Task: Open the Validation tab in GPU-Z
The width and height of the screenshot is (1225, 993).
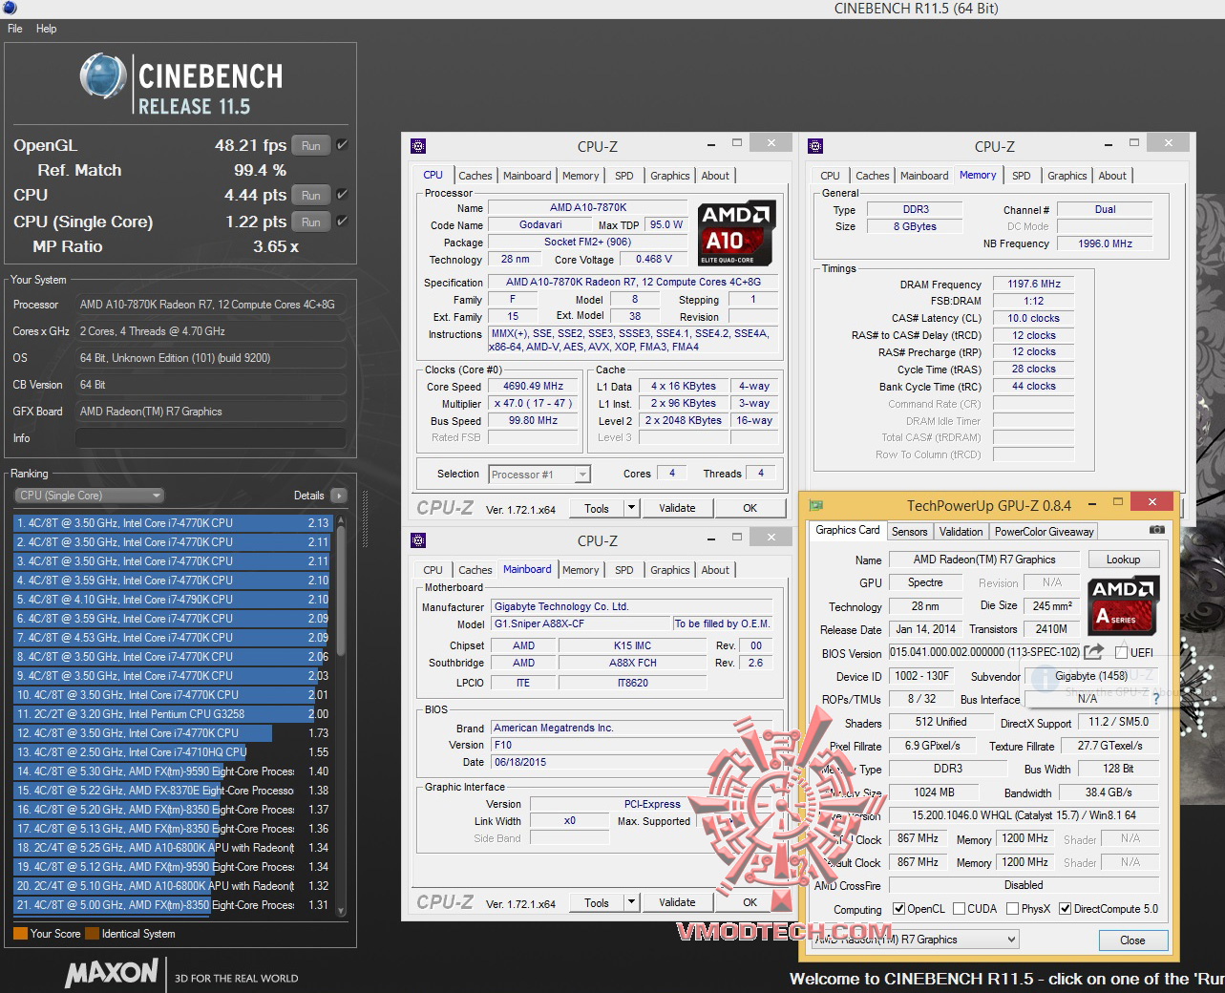Action: coord(961,532)
